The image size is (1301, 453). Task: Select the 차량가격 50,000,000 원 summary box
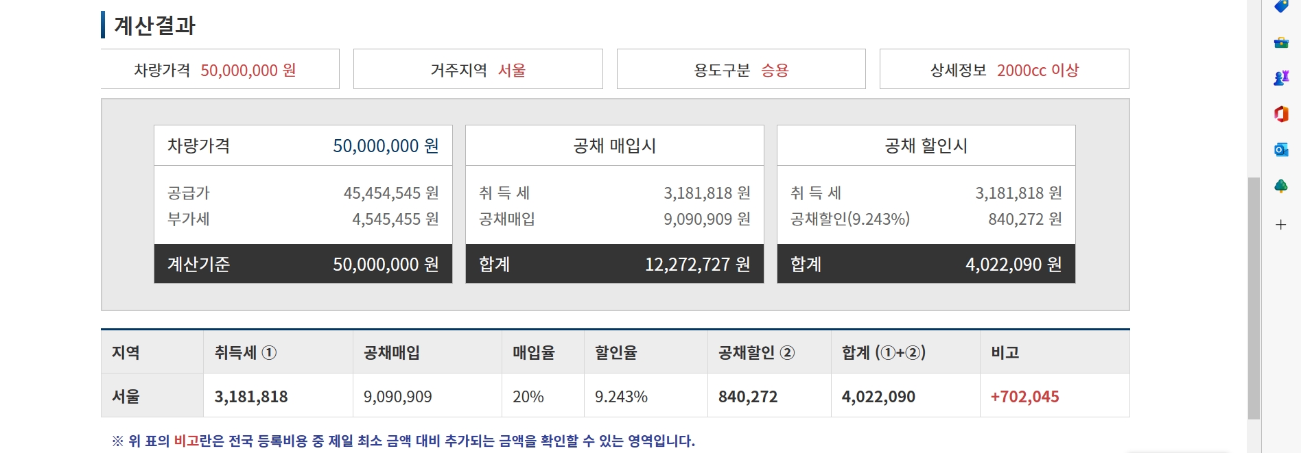coord(220,69)
